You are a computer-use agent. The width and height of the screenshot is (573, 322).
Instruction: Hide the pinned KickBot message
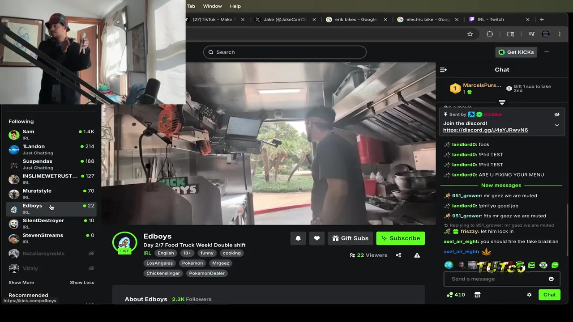point(557,114)
